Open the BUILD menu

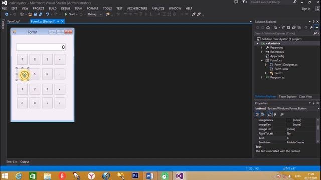point(53,8)
